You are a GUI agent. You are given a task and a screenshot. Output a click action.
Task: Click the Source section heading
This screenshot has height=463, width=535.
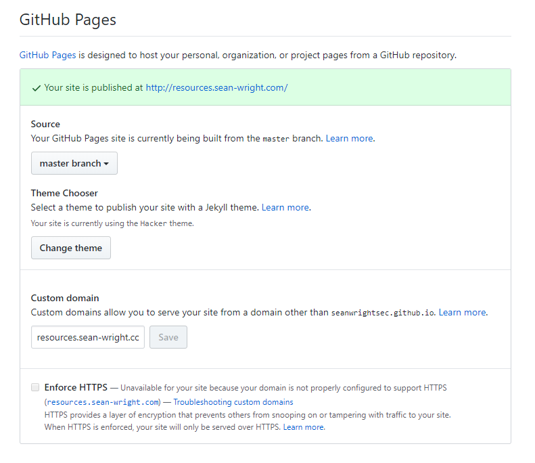coord(45,124)
